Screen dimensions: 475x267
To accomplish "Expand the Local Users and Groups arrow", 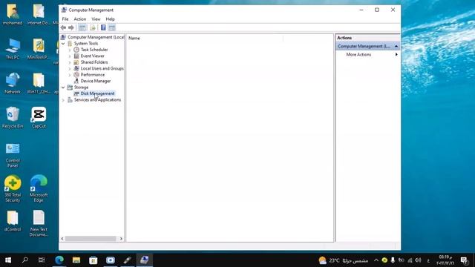I will pyautogui.click(x=70, y=69).
